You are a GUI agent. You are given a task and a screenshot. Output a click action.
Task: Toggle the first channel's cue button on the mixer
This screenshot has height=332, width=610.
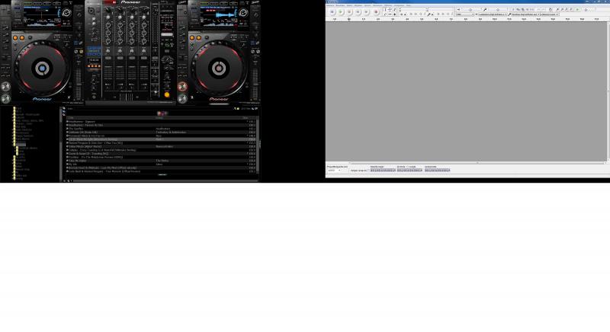(x=108, y=58)
